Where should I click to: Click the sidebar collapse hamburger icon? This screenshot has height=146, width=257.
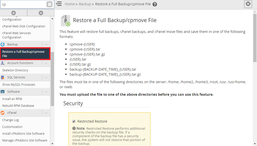(59, 4)
